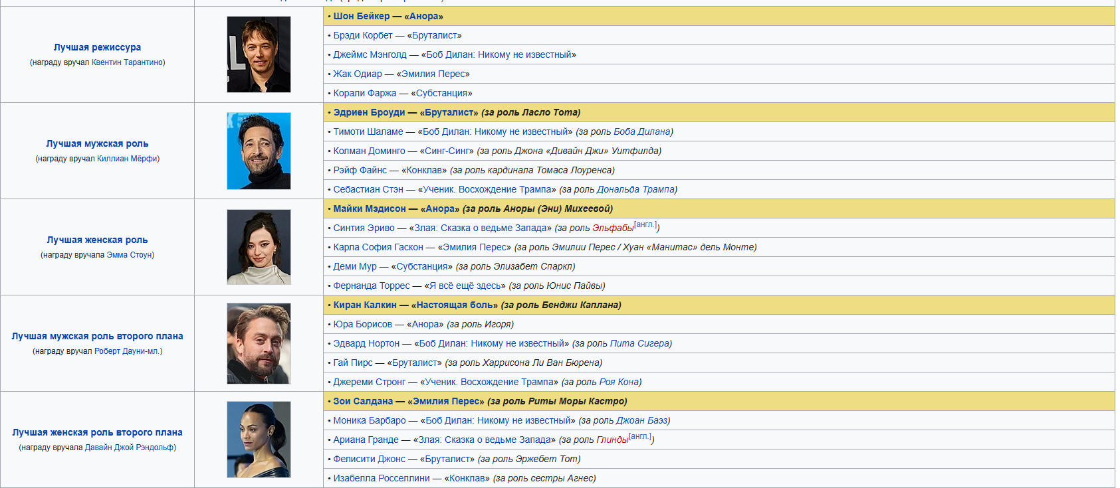Screen dimensions: 1120x488
Task: Open «Злая: Сказка о ведьме Запада» for Ариана Гранде
Action: point(485,440)
